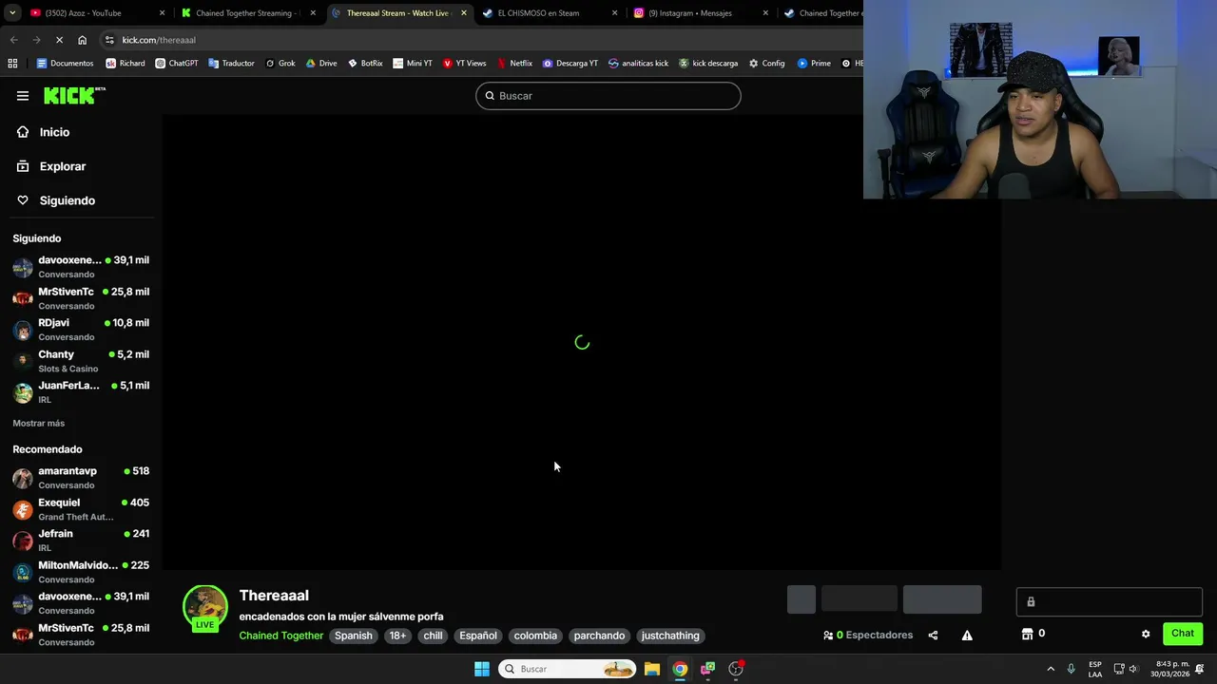Open the Chained Together category link
The width and height of the screenshot is (1217, 684).
click(281, 636)
